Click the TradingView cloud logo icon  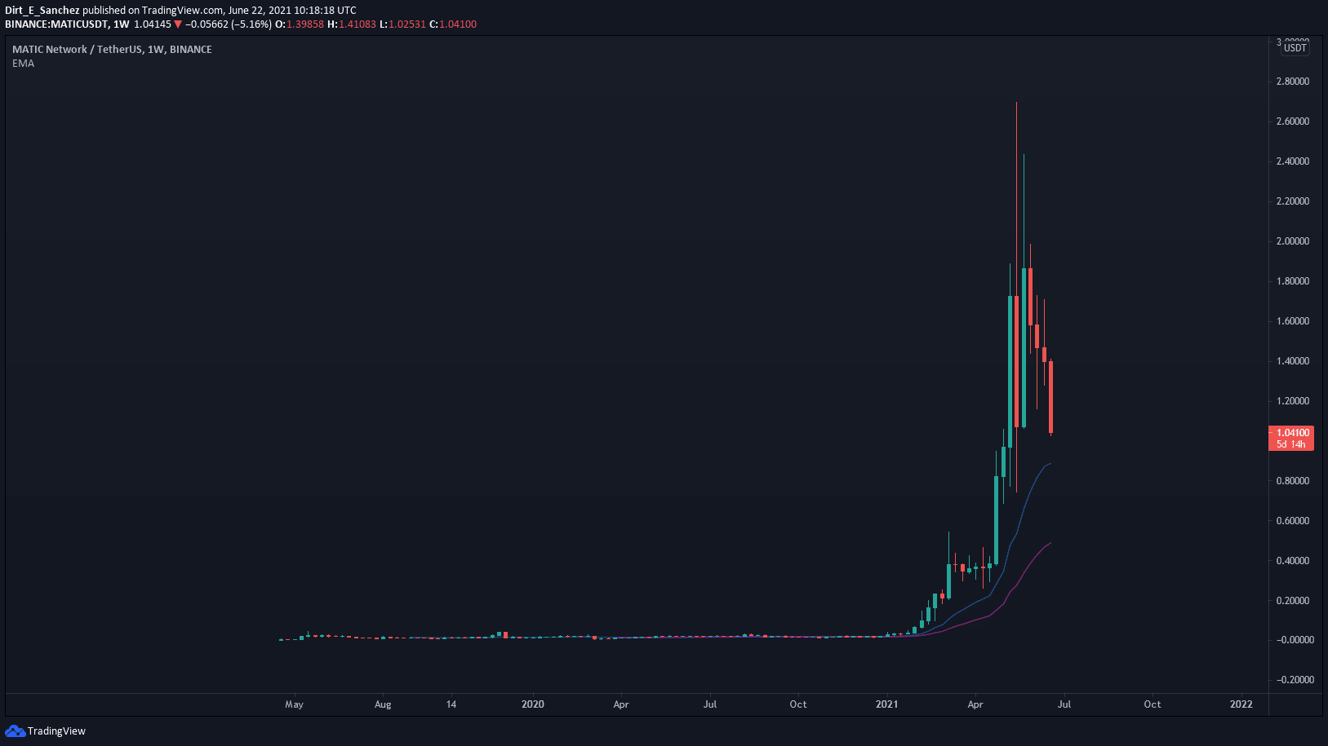point(15,731)
